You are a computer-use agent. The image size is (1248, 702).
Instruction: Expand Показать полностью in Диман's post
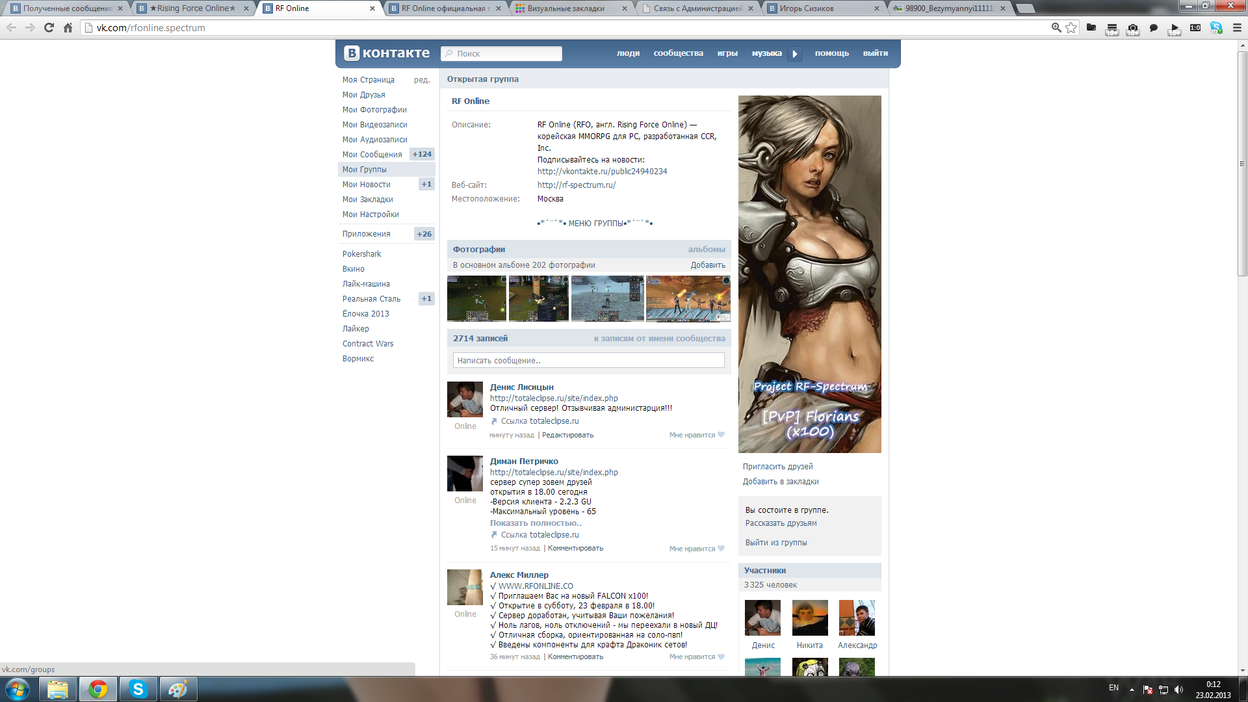536,523
